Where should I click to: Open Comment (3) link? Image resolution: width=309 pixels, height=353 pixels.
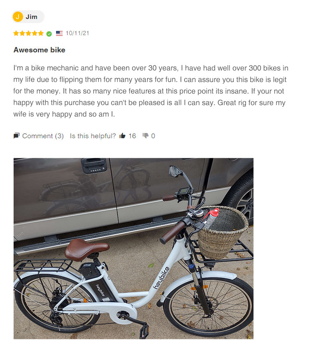point(43,136)
